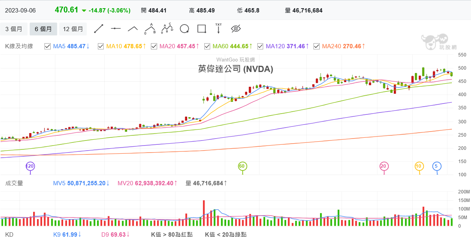The image size is (471, 237).
Task: Switch to 6 個月 time range
Action: 43,29
